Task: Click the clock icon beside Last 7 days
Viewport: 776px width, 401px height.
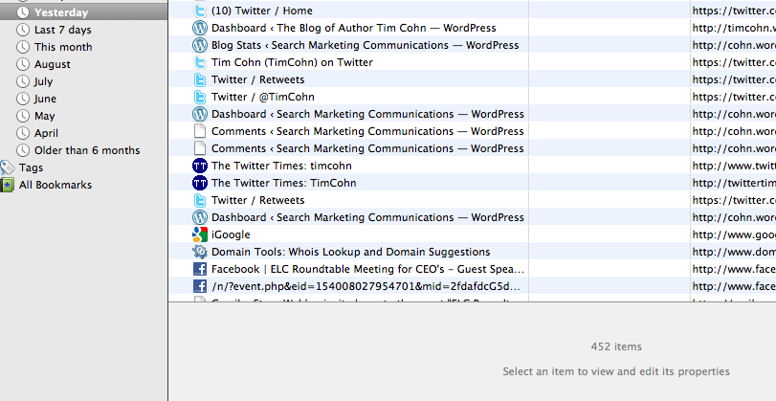Action: click(23, 30)
